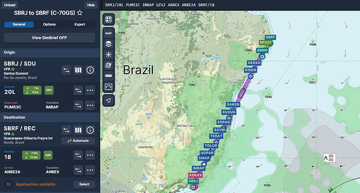Click the Autoroute button

[x=78, y=141]
